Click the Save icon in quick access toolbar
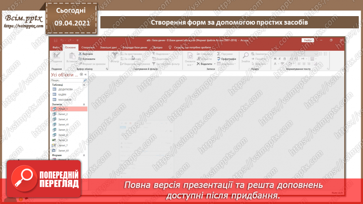 (56, 40)
